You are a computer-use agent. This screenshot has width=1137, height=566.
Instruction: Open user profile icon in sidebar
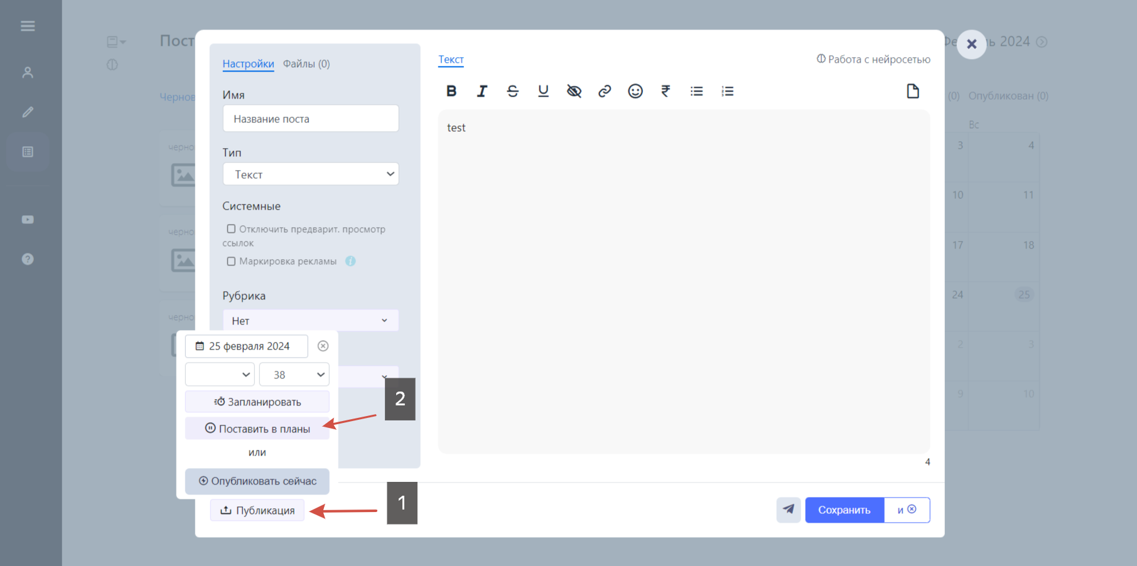coord(28,72)
